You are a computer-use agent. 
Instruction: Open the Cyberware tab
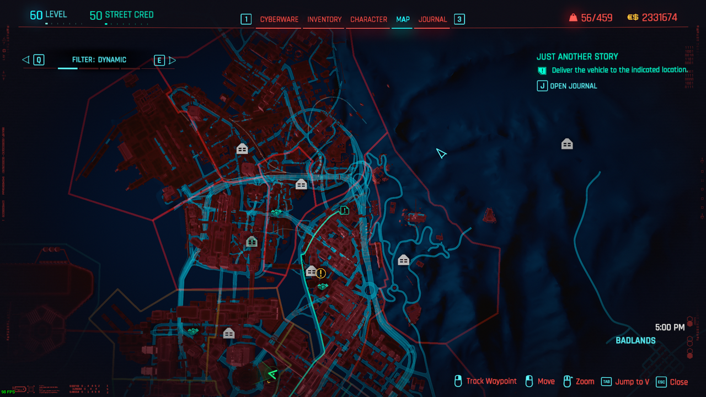(279, 19)
